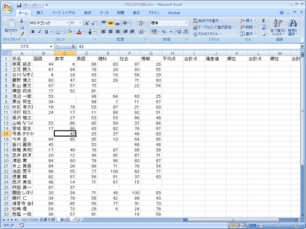
Task: Increase decimal places
Action: [179, 32]
